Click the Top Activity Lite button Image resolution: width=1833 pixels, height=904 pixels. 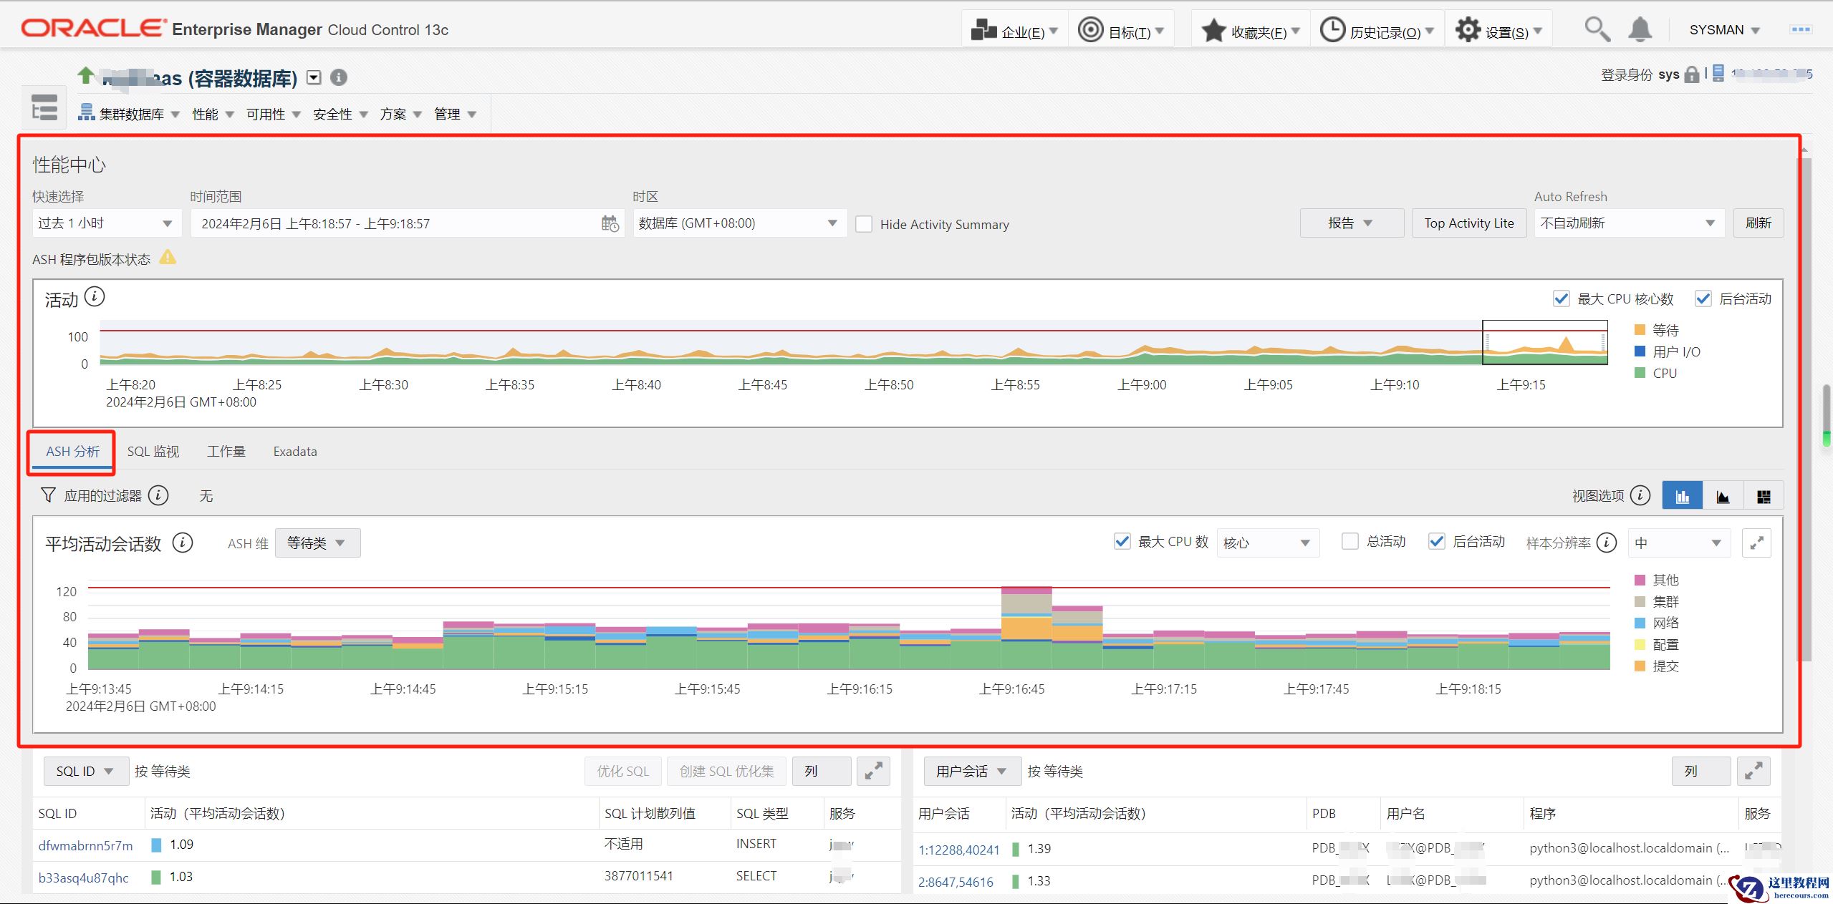(x=1468, y=223)
